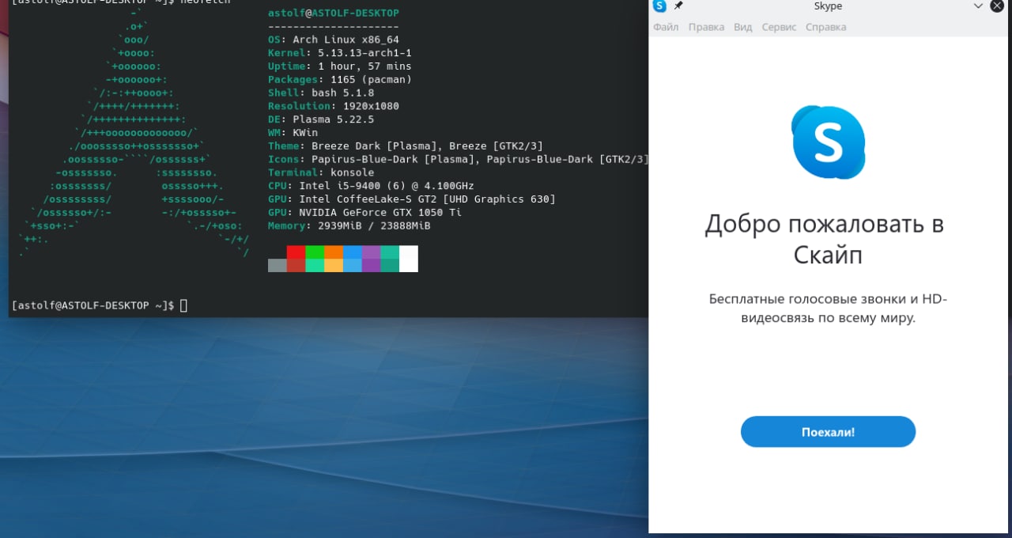Close the Skype window
1012x538 pixels.
pos(997,6)
